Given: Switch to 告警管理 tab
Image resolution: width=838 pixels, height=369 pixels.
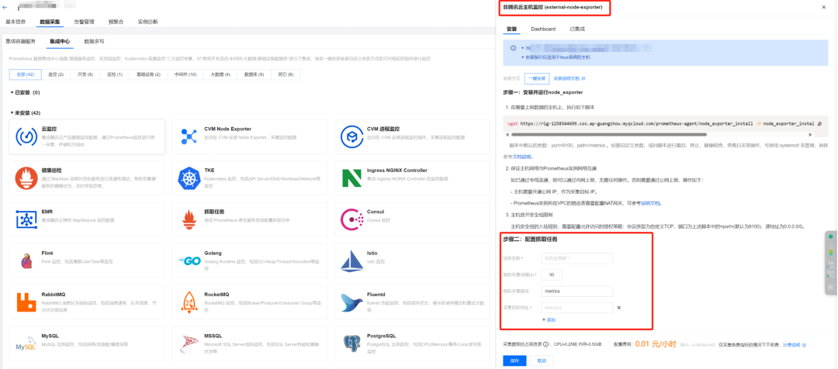Looking at the screenshot, I should click(84, 22).
